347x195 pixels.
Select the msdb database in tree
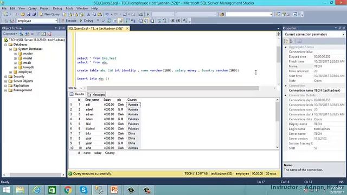coord(27,63)
